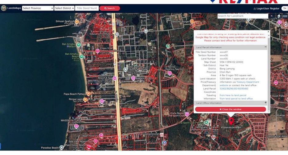288x155 pixels.
Task: Click the BARAYAN PLACE lodging pin
Action: (133, 78)
